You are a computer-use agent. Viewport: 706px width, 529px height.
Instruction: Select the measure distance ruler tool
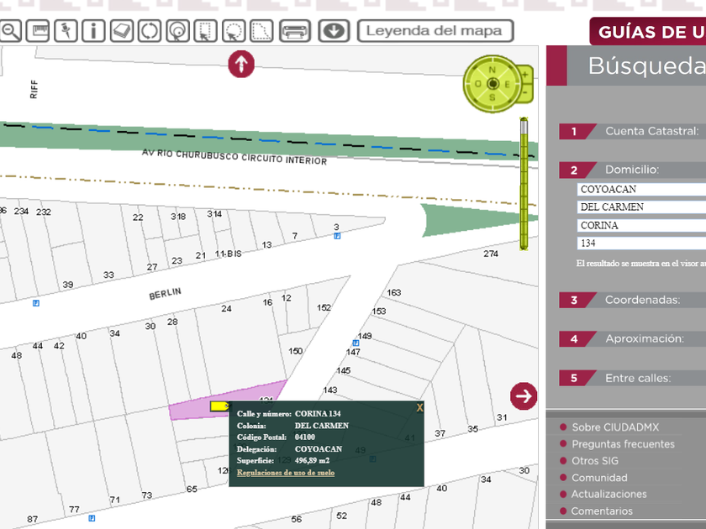click(x=37, y=31)
